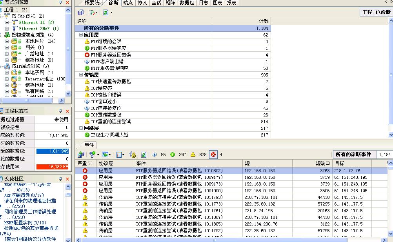Viewport: 393px width, 242px height.
Task: Select the FTP可疑的会话 diagnosis row
Action: [x=173, y=42]
